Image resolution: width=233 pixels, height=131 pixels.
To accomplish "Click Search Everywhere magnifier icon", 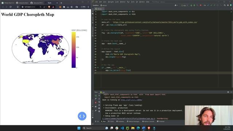I will pyautogui.click(x=225, y=5).
